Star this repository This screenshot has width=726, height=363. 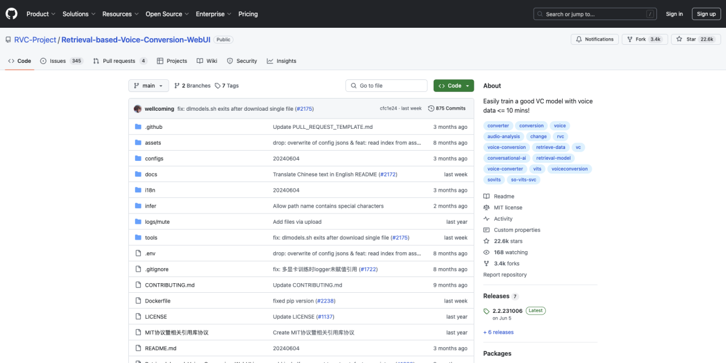695,39
